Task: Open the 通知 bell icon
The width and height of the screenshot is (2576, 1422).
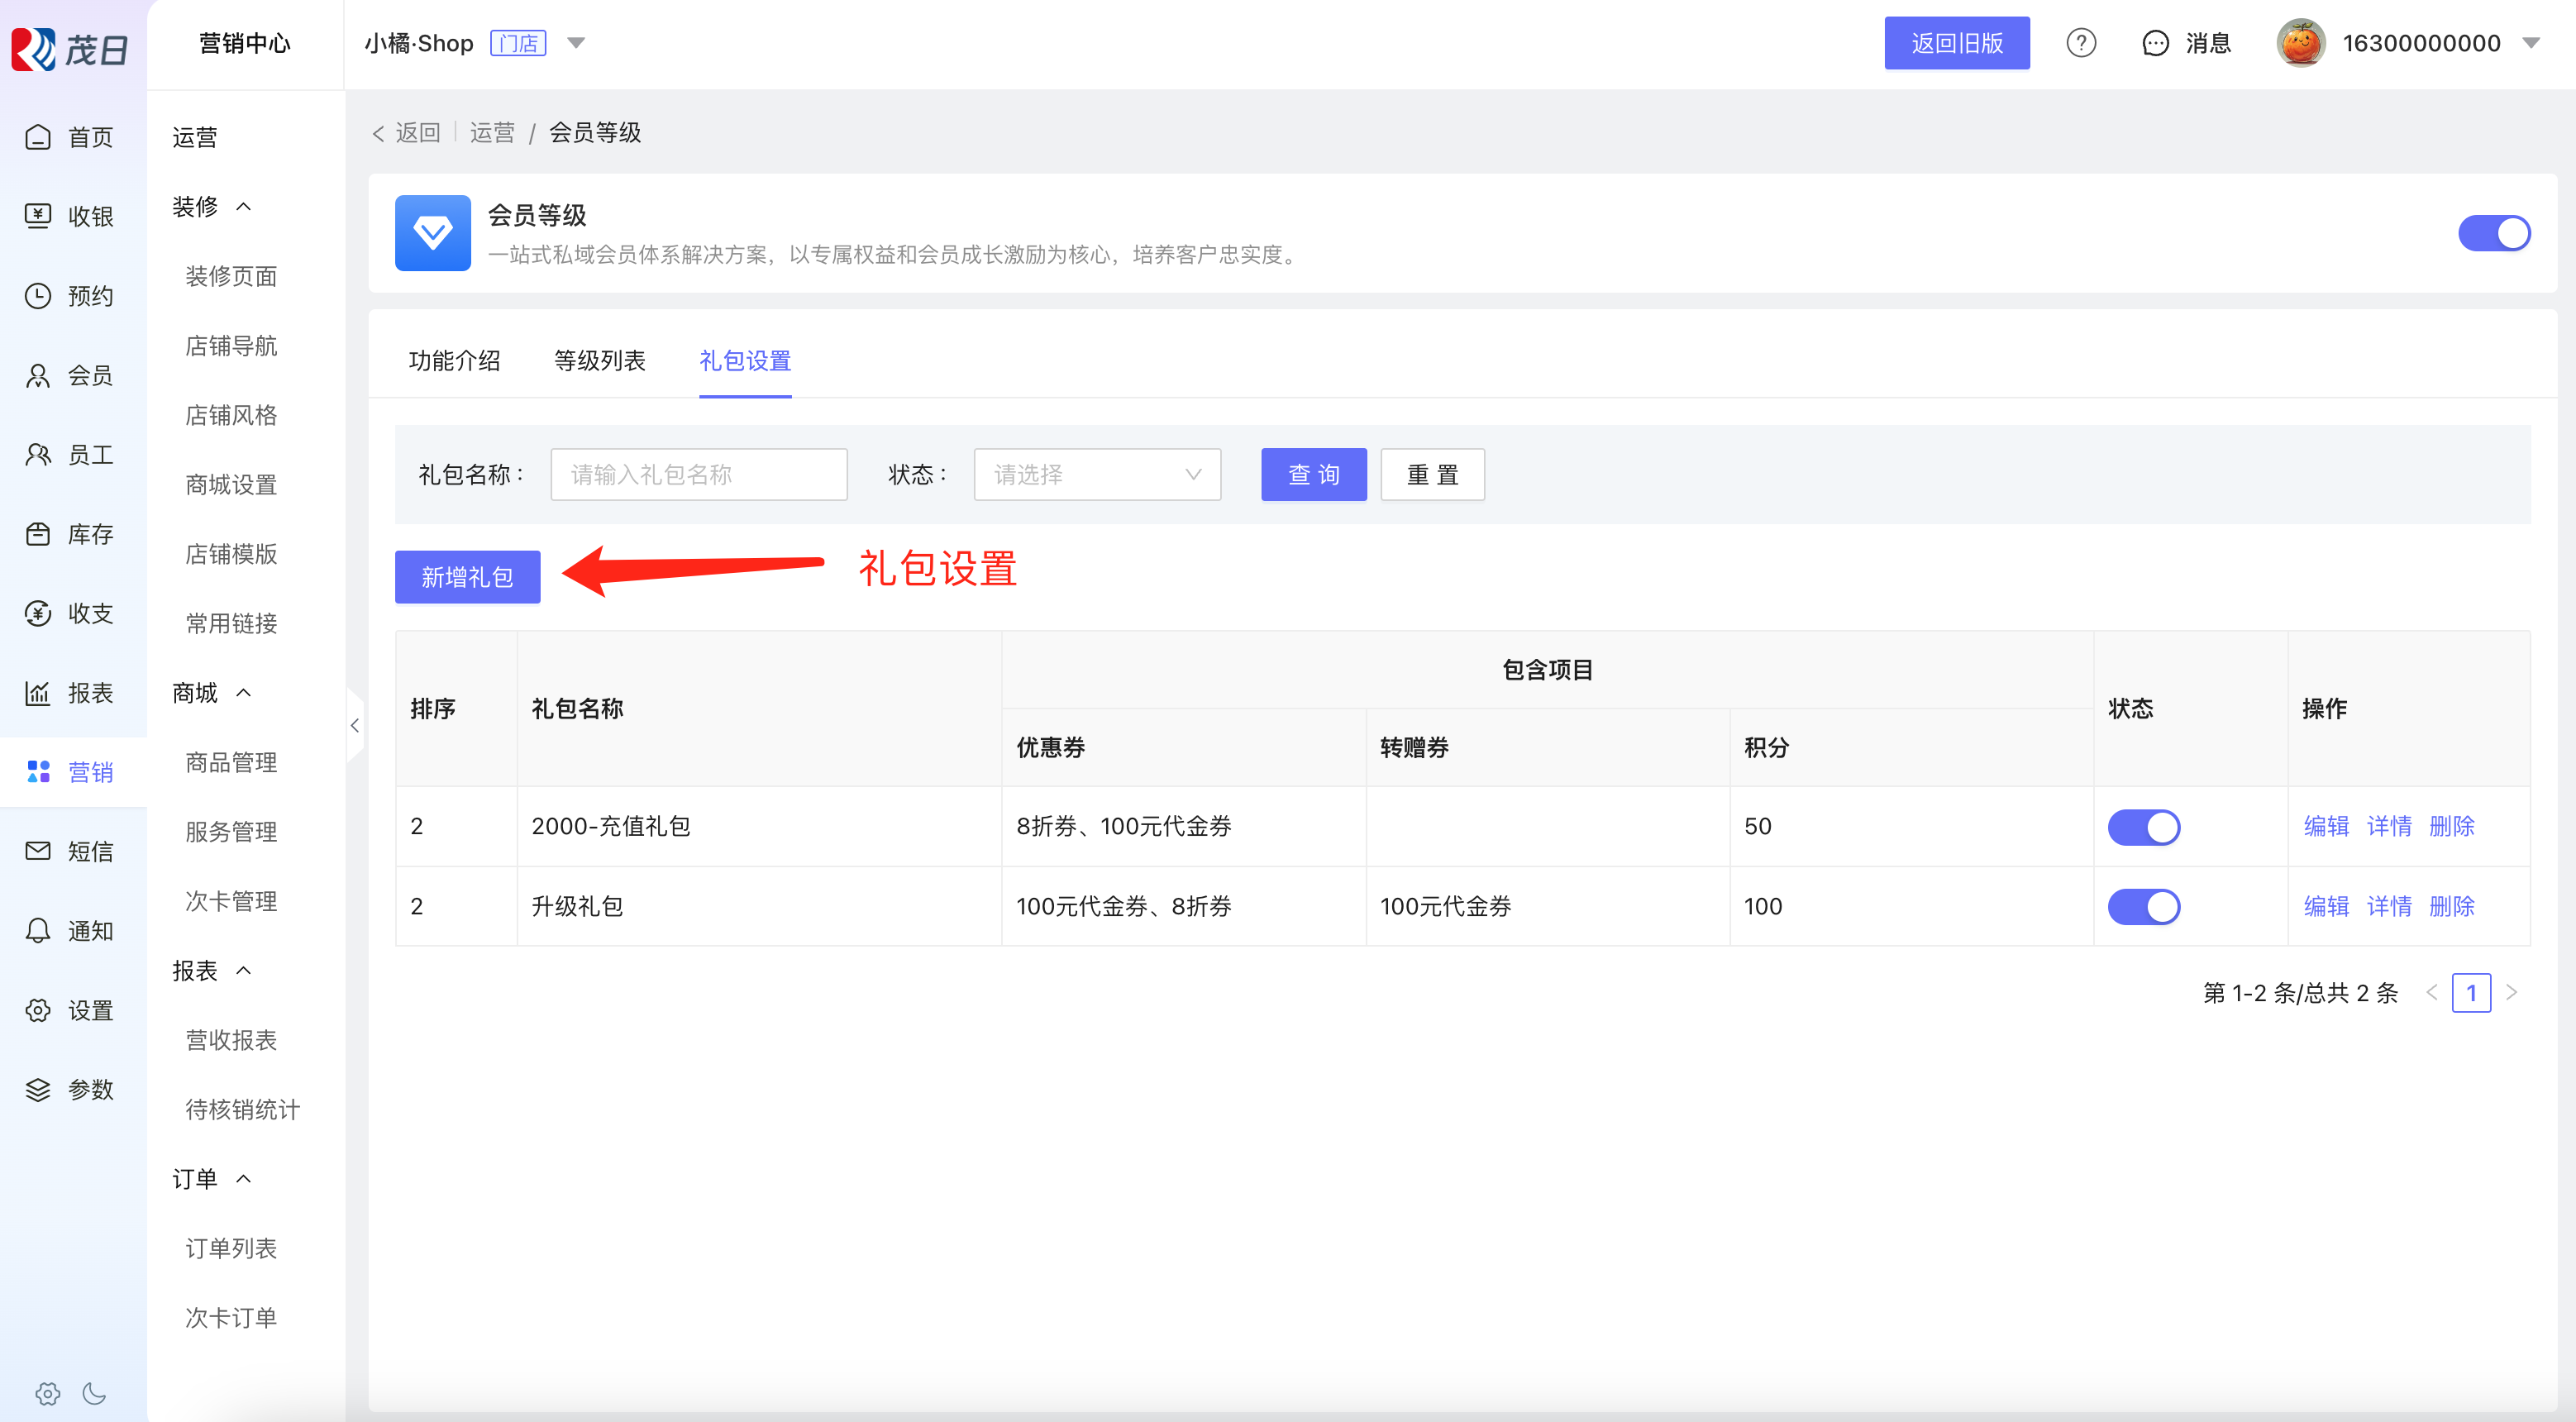Action: pyautogui.click(x=38, y=931)
